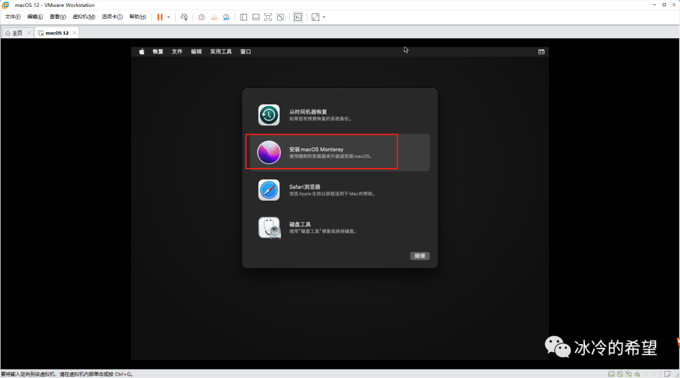Open the 恢复 menu in macOS menu bar

click(158, 52)
